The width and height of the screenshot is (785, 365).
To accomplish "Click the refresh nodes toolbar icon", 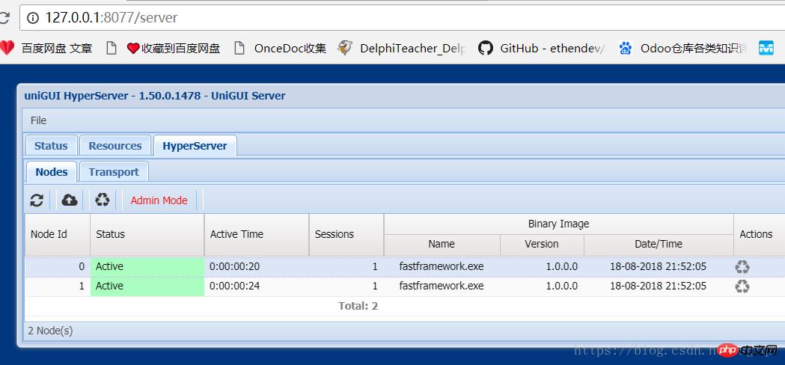I will (x=37, y=200).
